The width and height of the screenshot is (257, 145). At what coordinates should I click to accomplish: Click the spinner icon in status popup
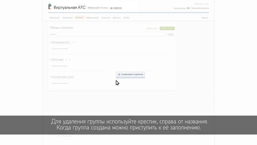click(119, 75)
